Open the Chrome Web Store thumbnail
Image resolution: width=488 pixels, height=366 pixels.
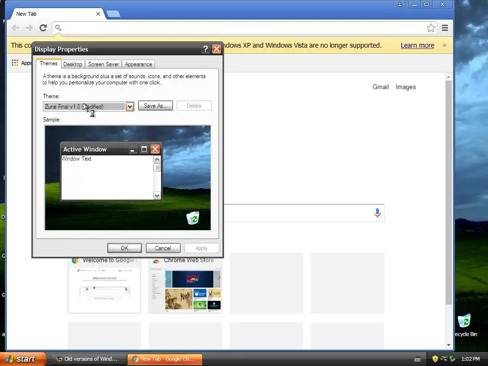tap(185, 285)
